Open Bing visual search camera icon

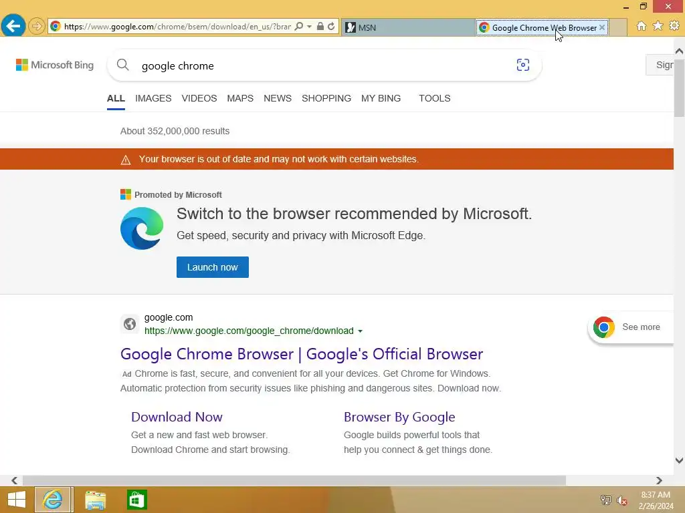(x=523, y=65)
